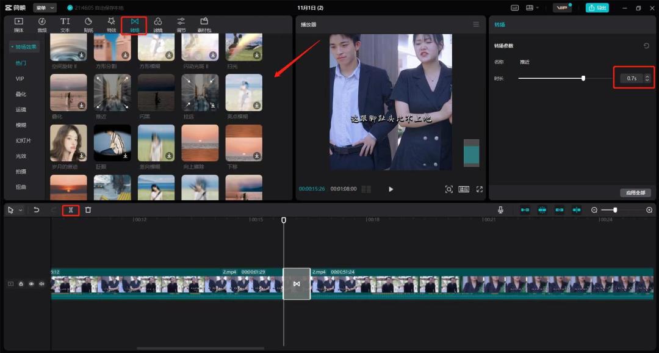Select the VIP transitions category
The image size is (659, 353).
coord(20,79)
